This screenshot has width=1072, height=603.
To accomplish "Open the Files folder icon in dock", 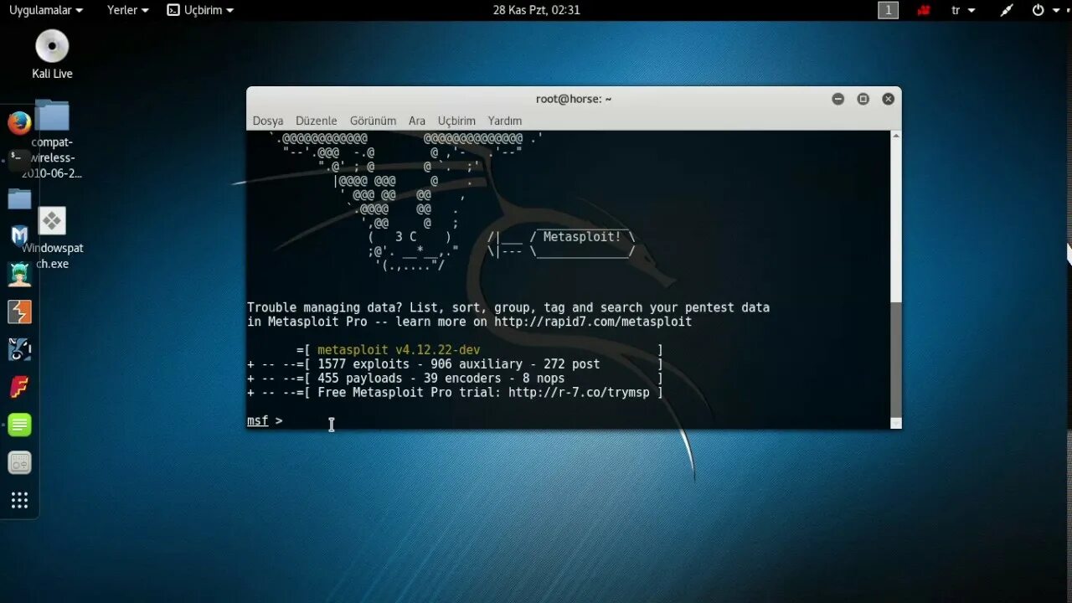I will pos(19,198).
